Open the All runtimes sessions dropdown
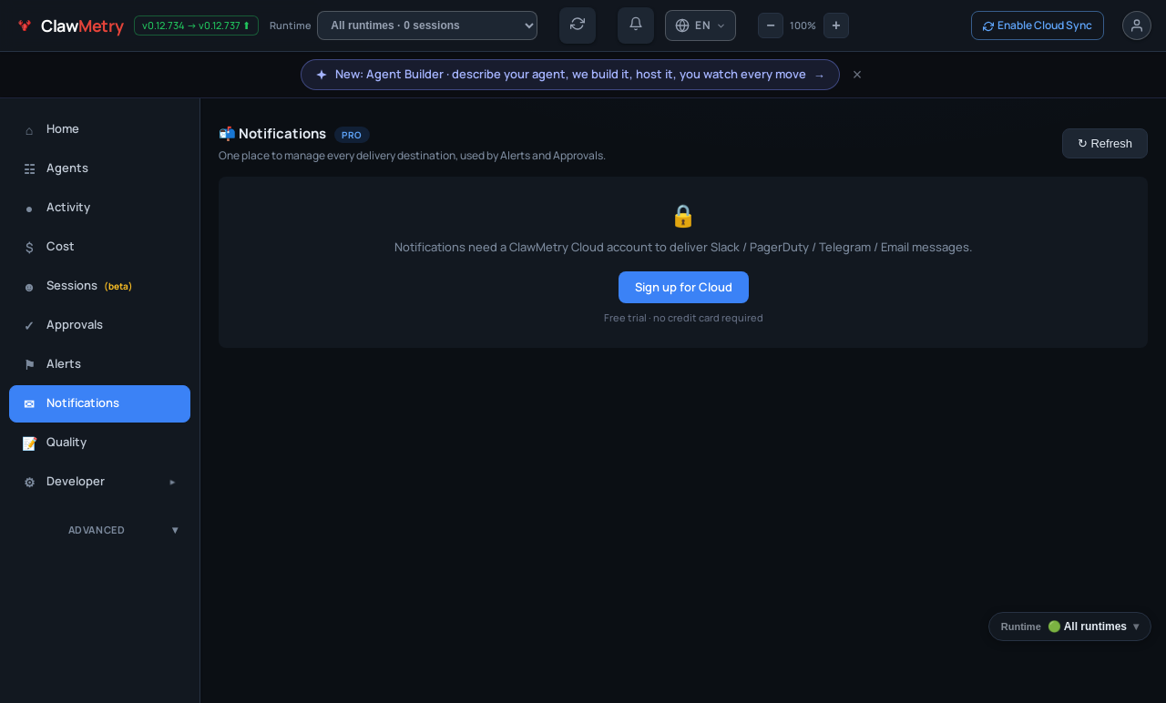 coord(427,25)
